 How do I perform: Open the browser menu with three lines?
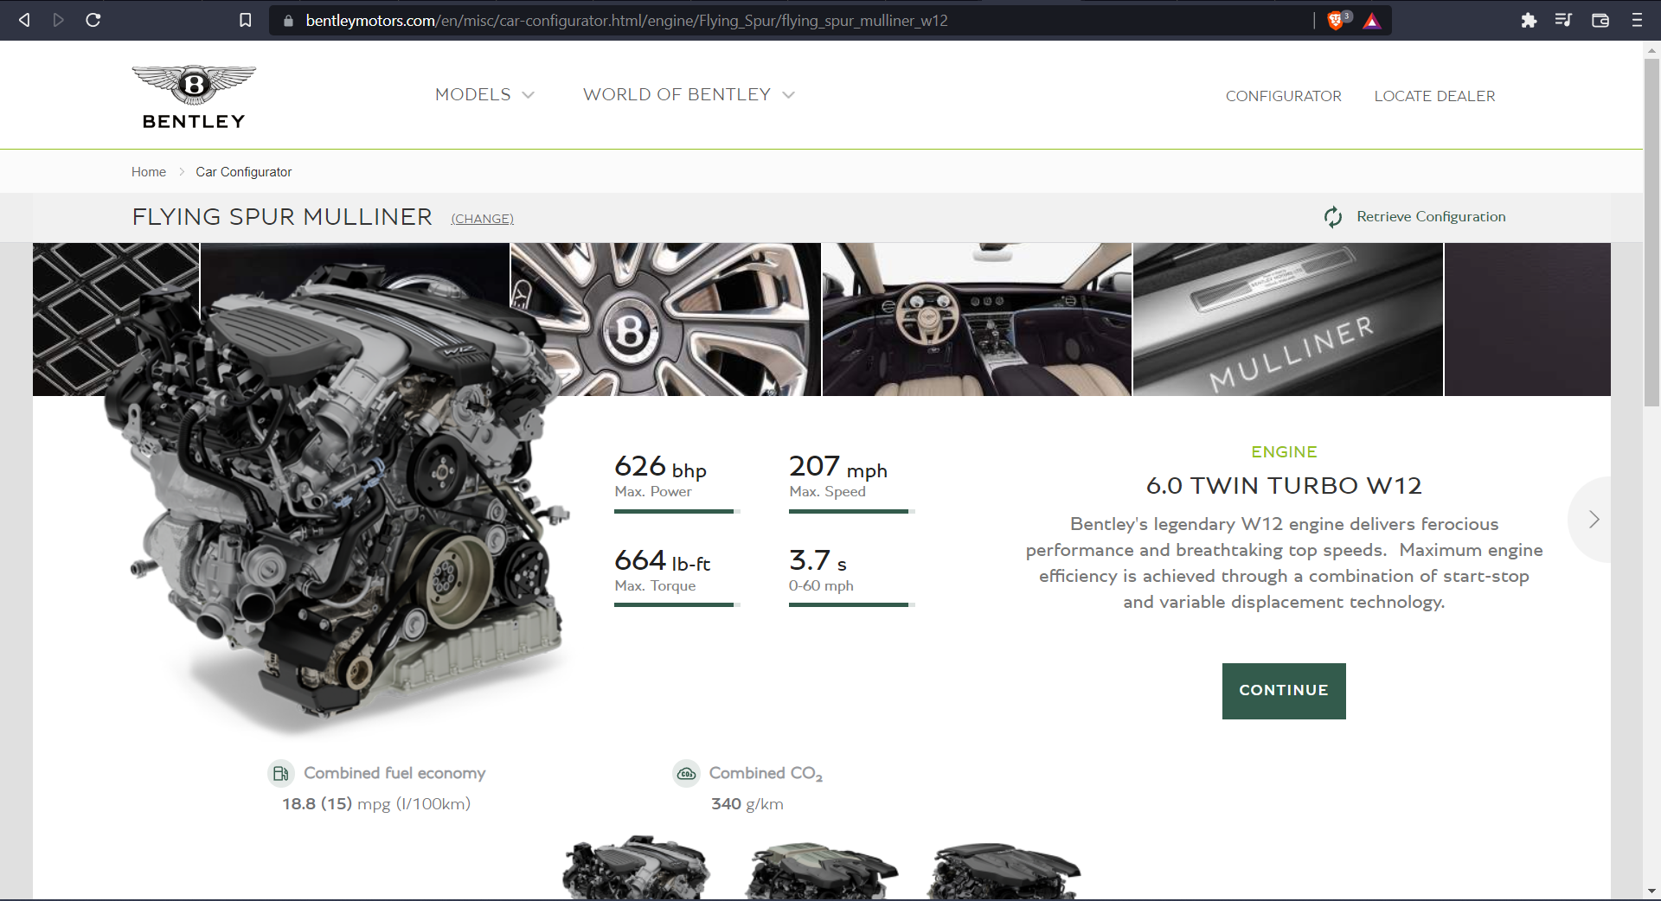[1638, 20]
